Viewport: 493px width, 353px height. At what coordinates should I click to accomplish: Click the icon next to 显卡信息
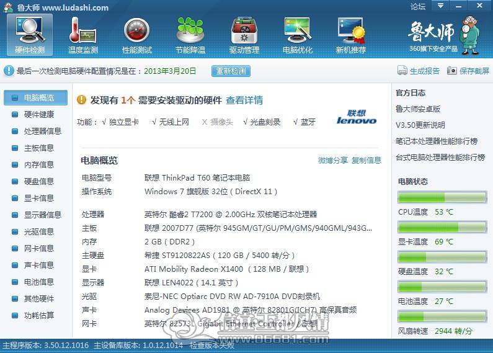[x=15, y=198]
